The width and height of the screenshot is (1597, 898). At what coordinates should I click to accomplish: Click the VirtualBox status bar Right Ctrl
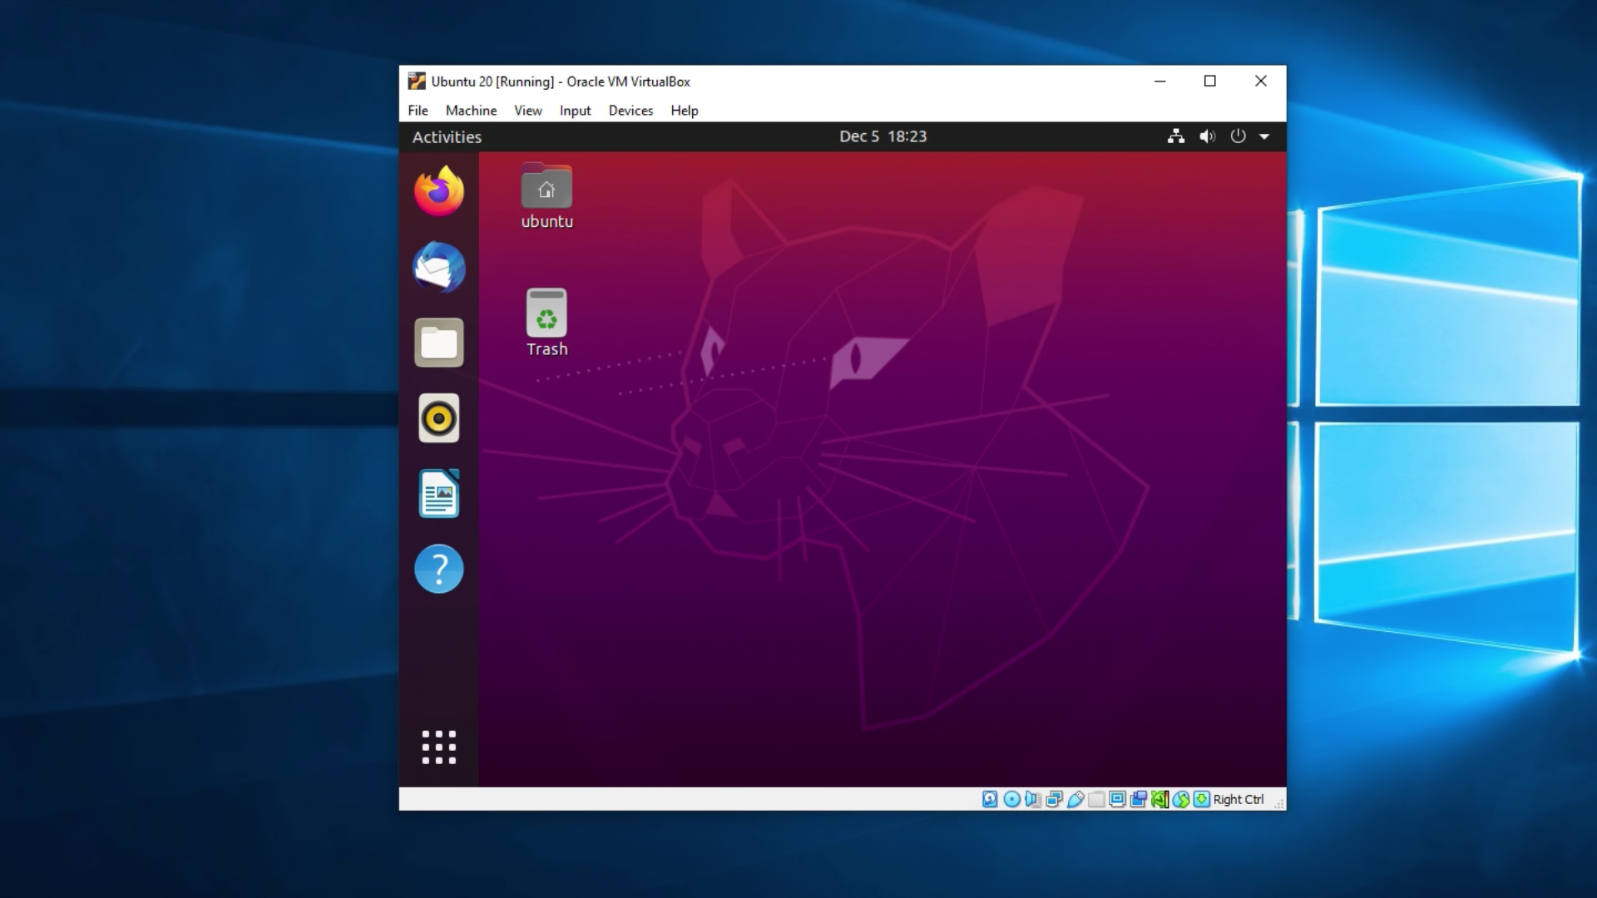(x=1237, y=798)
